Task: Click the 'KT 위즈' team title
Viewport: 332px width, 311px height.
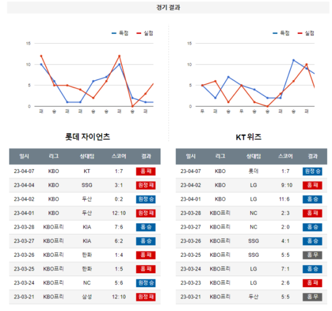Action: (248, 137)
